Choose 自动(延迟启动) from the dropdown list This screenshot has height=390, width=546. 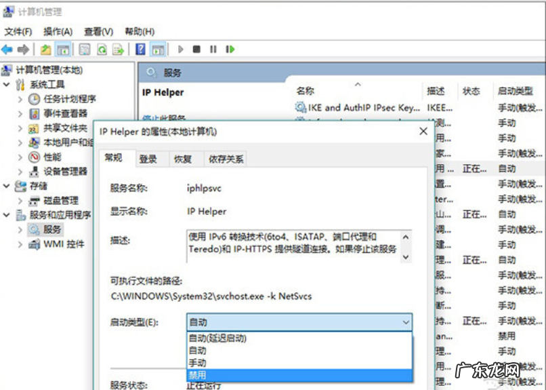pos(299,338)
